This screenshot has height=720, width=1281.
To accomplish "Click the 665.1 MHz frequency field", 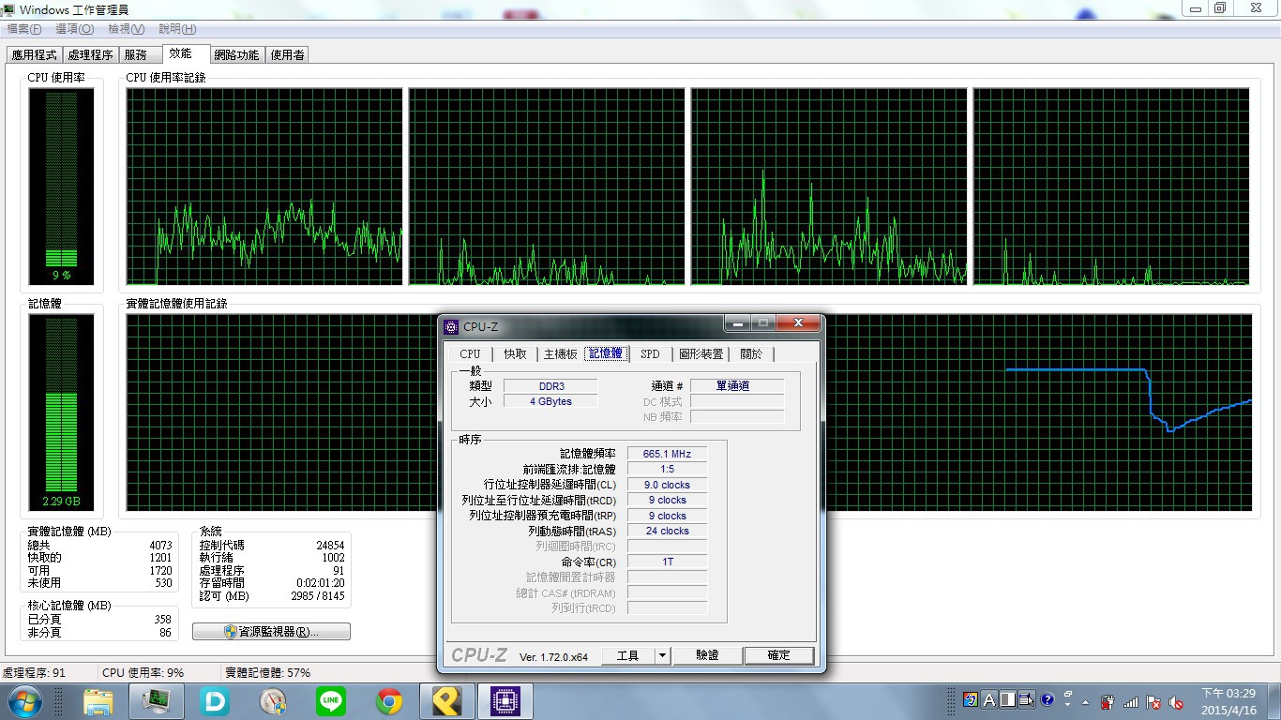I will pyautogui.click(x=667, y=454).
